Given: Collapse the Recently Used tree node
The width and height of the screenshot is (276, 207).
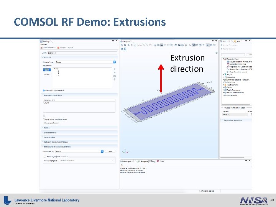Looking at the screenshot, I should click(x=223, y=59).
